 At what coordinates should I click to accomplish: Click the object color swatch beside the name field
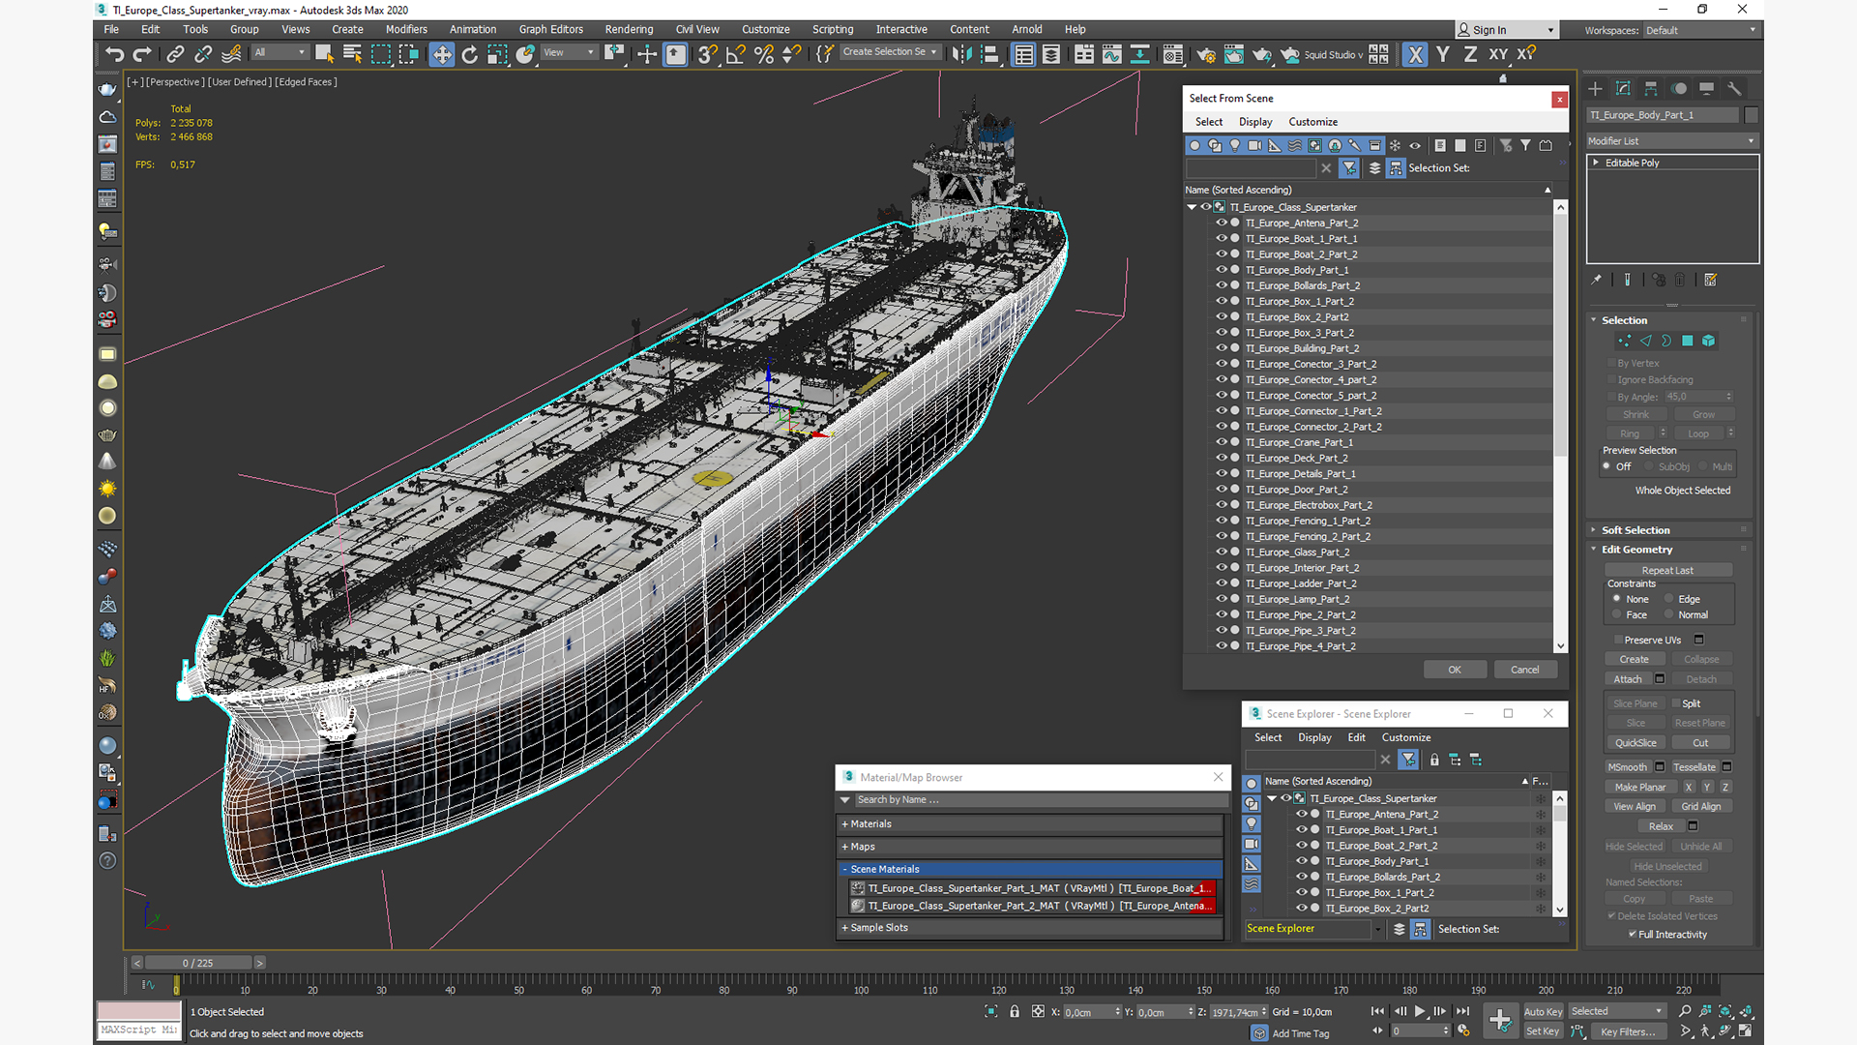coord(1751,115)
